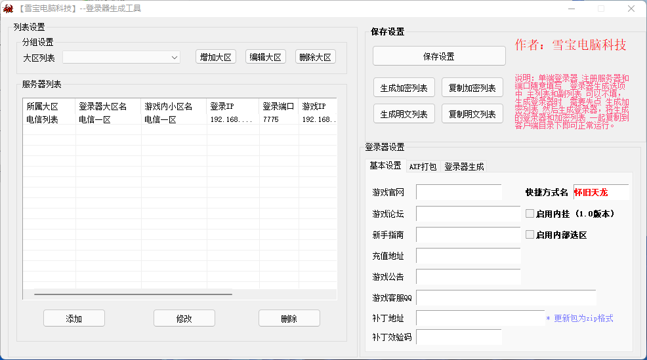Click the 编辑大区 button
Image resolution: width=647 pixels, height=360 pixels.
(x=266, y=57)
